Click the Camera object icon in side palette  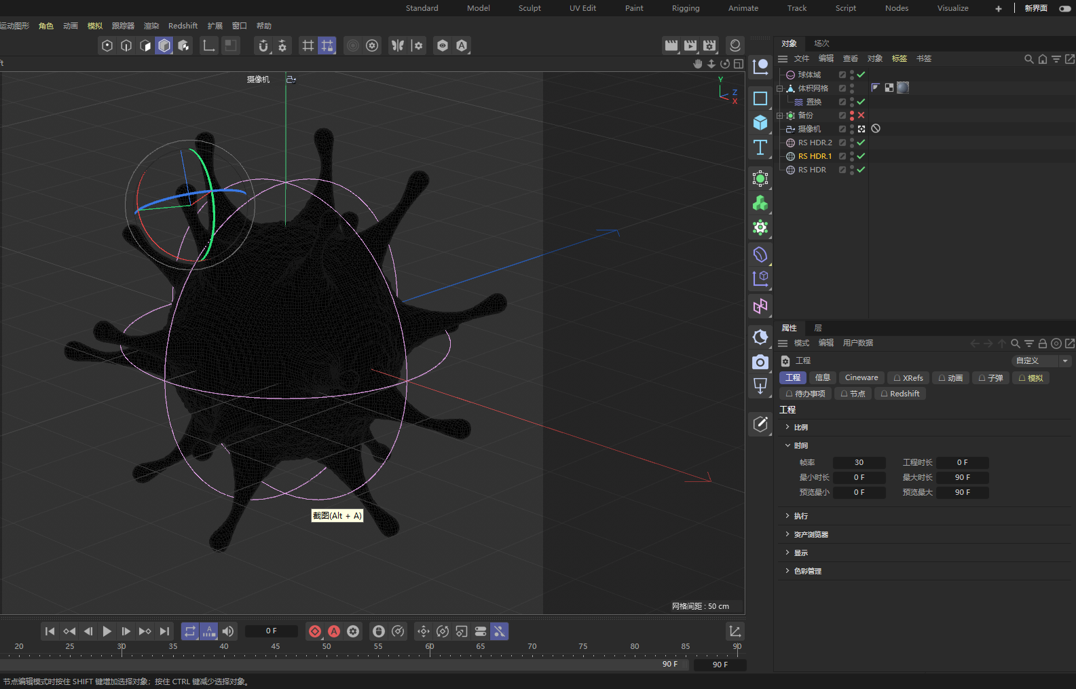[x=760, y=362]
